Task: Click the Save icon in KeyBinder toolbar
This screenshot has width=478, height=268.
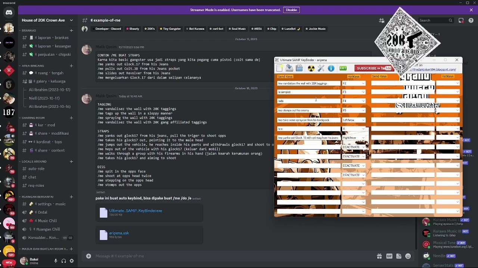Action: [289, 68]
